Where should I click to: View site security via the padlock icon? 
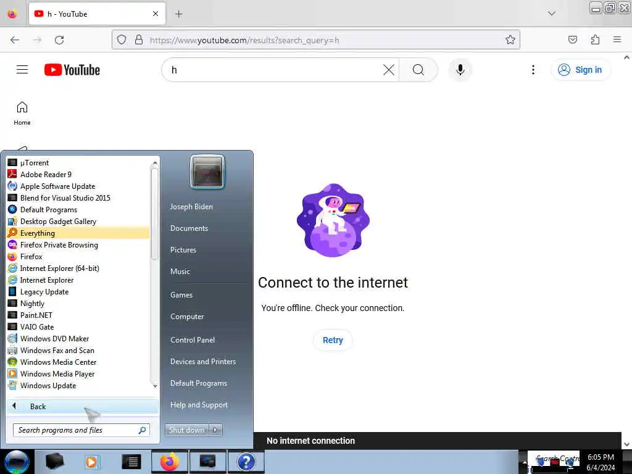(x=139, y=40)
